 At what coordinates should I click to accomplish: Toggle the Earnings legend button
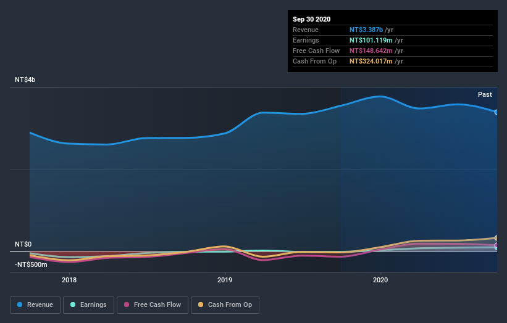88,305
